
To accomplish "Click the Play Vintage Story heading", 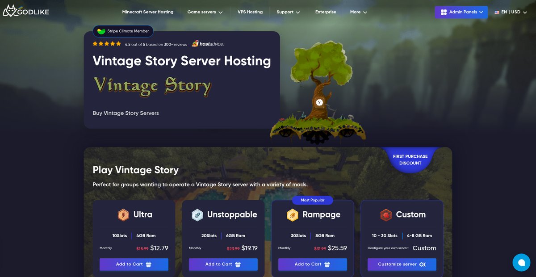I will tap(135, 170).
